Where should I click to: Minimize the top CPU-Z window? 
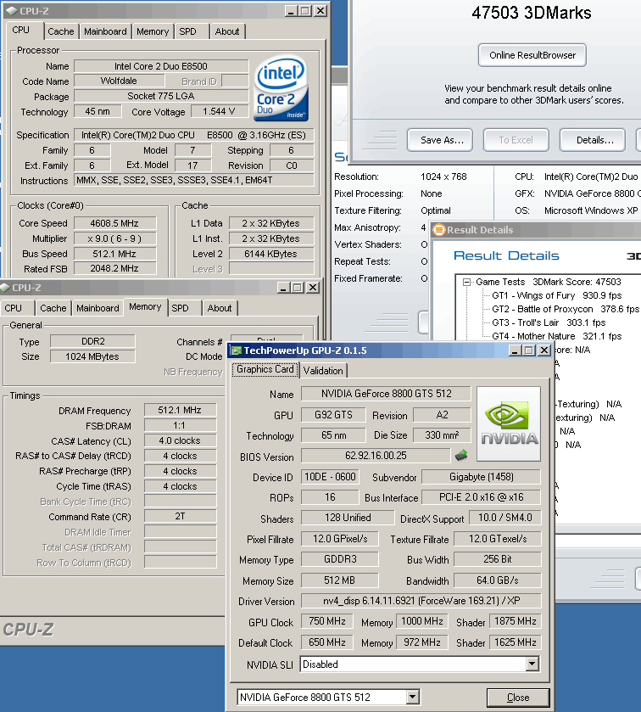291,11
